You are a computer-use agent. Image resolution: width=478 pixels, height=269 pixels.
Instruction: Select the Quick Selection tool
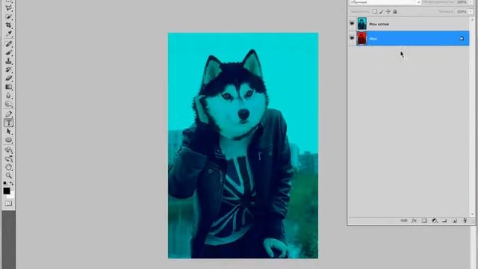tap(8, 16)
